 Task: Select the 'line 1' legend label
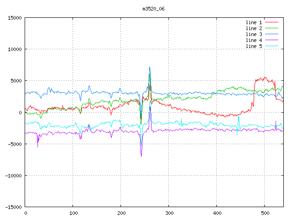click(x=254, y=22)
